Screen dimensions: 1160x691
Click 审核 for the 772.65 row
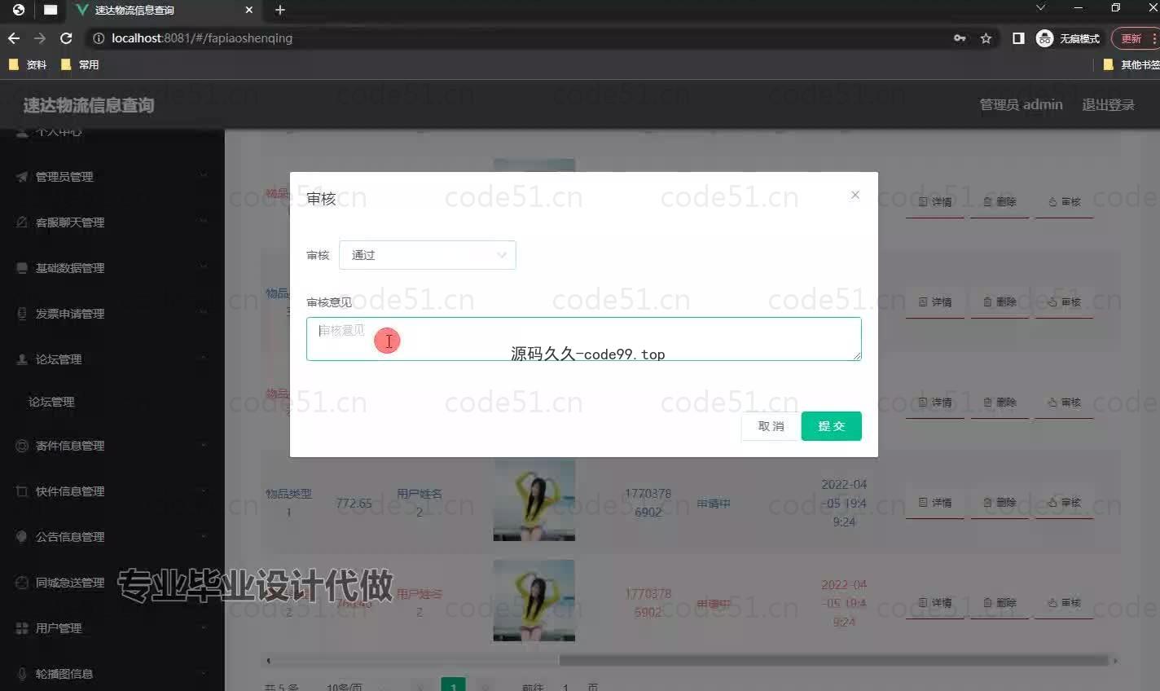[x=1064, y=503]
